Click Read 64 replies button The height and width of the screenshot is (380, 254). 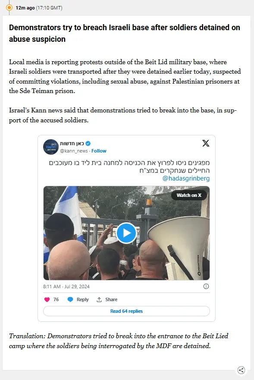pyautogui.click(x=126, y=311)
